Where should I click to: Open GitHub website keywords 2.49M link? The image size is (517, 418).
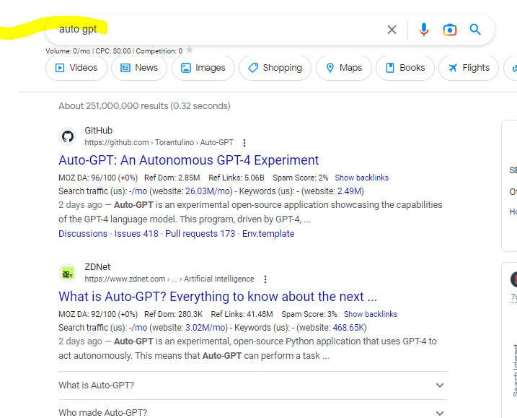tap(350, 191)
